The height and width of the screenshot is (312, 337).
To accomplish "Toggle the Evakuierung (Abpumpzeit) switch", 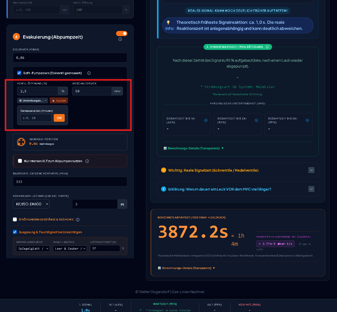I will (122, 34).
